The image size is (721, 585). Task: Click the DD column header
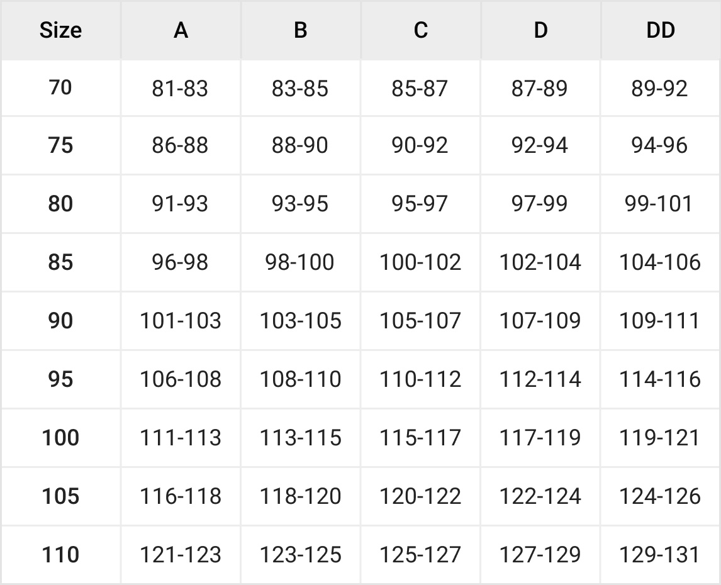660,30
